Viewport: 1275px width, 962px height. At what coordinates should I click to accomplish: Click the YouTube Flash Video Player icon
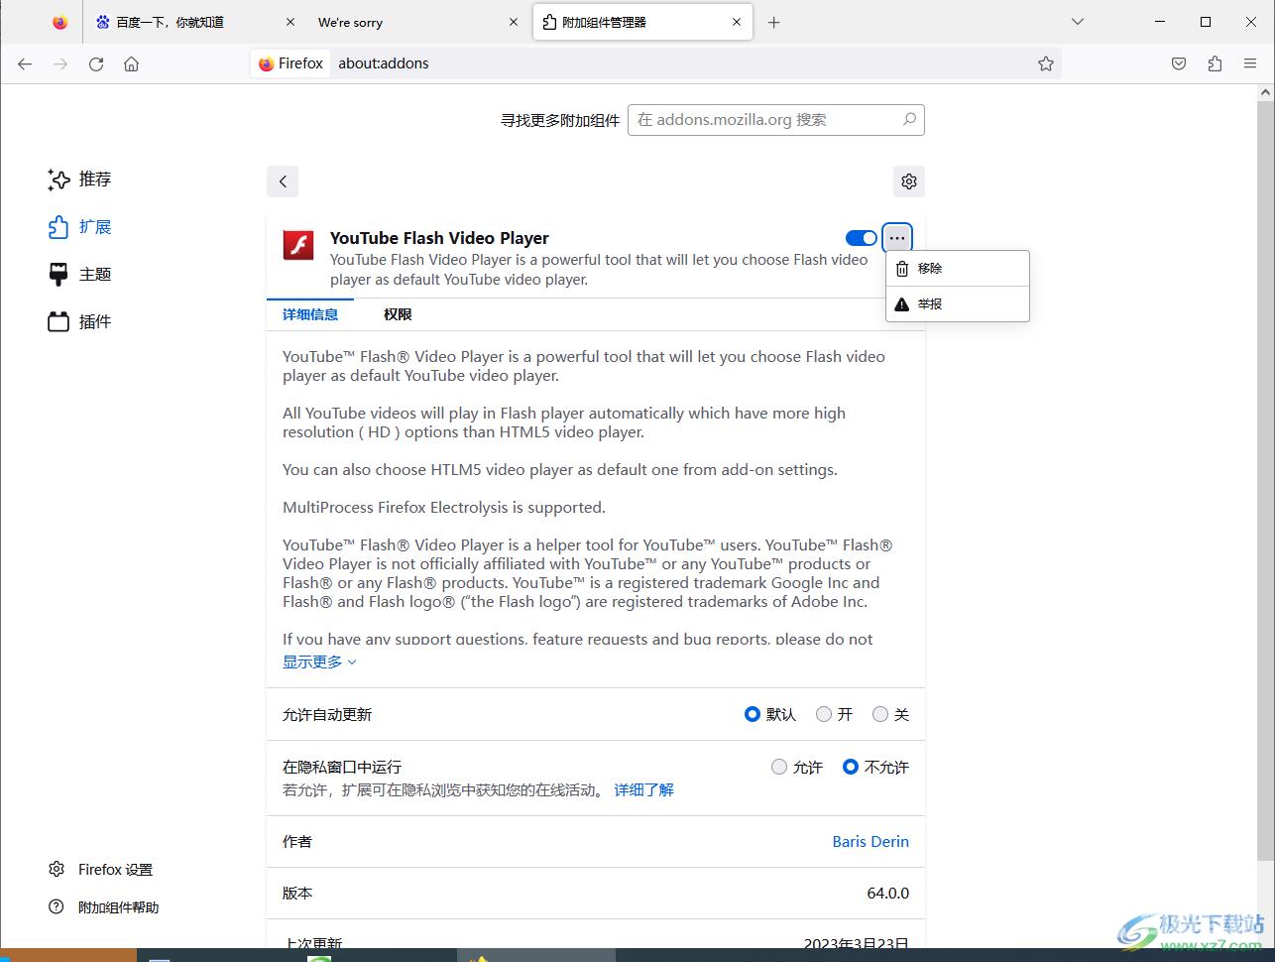click(298, 244)
